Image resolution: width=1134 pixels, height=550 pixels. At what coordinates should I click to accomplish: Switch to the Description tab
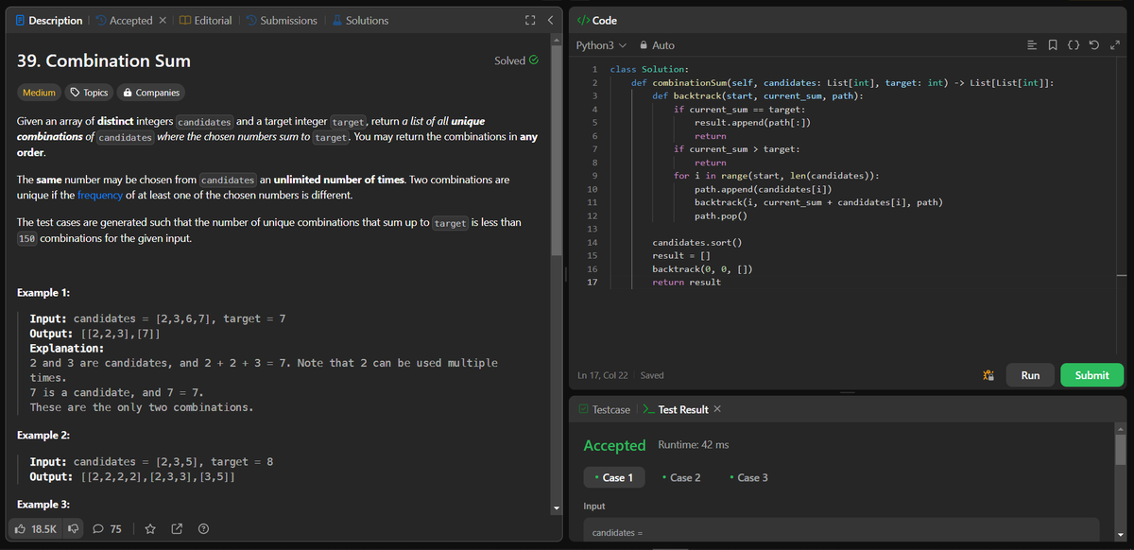point(47,21)
